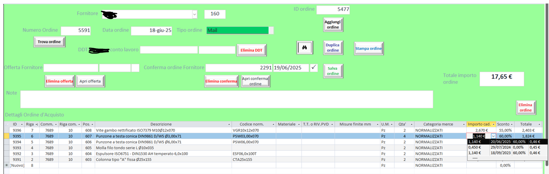
Task: Click the Stampa ordine button
Action: click(x=369, y=48)
